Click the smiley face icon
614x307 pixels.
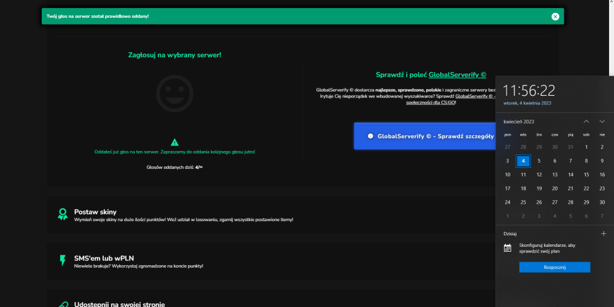coord(174,93)
